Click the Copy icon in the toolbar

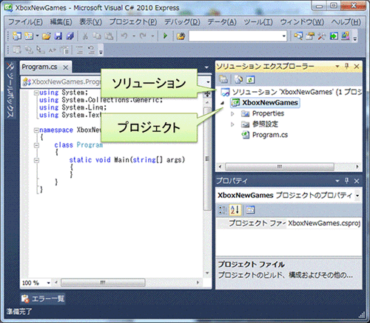point(97,36)
